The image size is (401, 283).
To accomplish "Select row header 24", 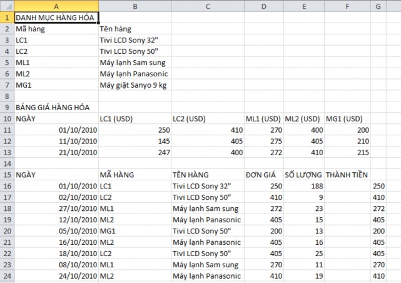I will [6, 276].
